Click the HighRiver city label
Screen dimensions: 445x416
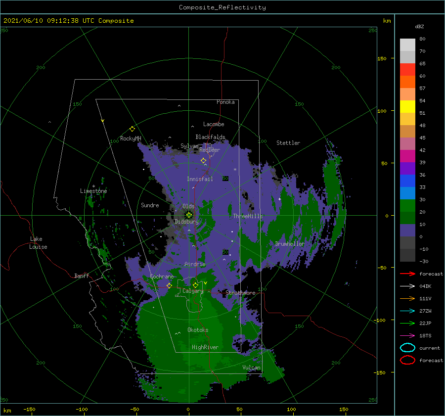tap(205, 347)
